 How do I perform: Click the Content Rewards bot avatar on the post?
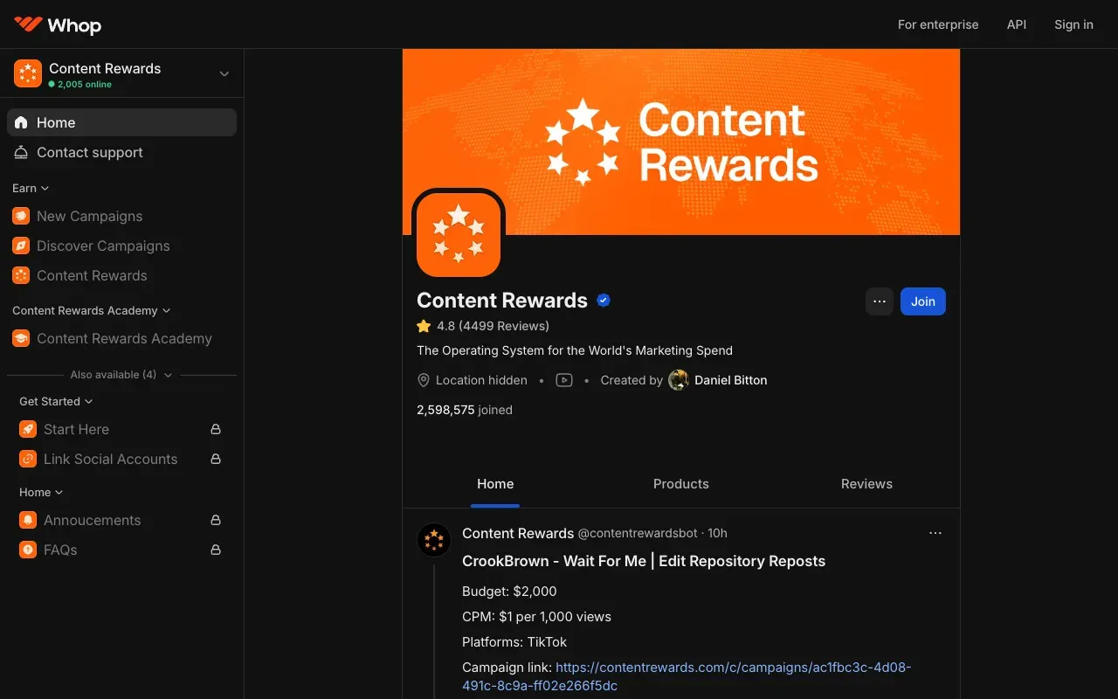point(434,540)
